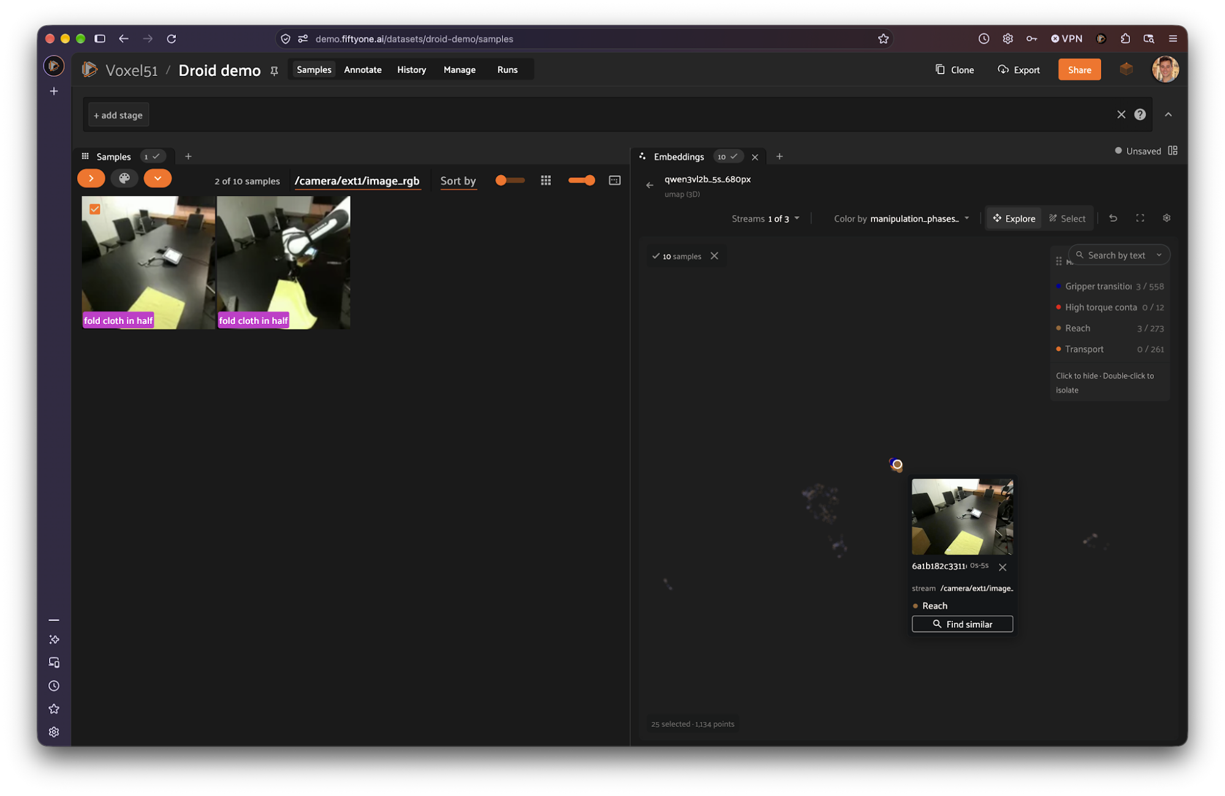The width and height of the screenshot is (1225, 796).
Task: Open the help question mark icon
Action: (x=1139, y=115)
